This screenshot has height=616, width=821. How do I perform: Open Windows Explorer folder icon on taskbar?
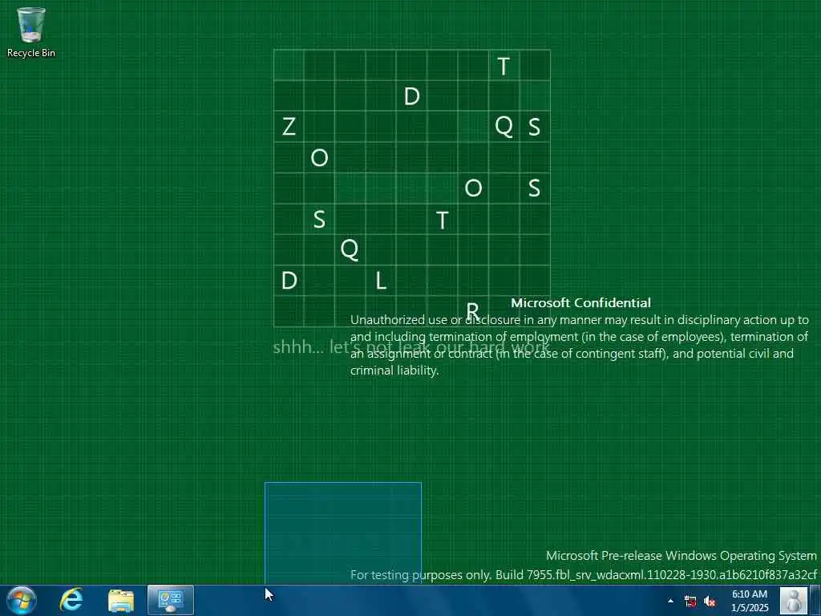tap(121, 600)
